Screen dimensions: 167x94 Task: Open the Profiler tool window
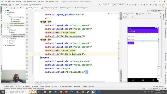pyautogui.click(x=91, y=86)
